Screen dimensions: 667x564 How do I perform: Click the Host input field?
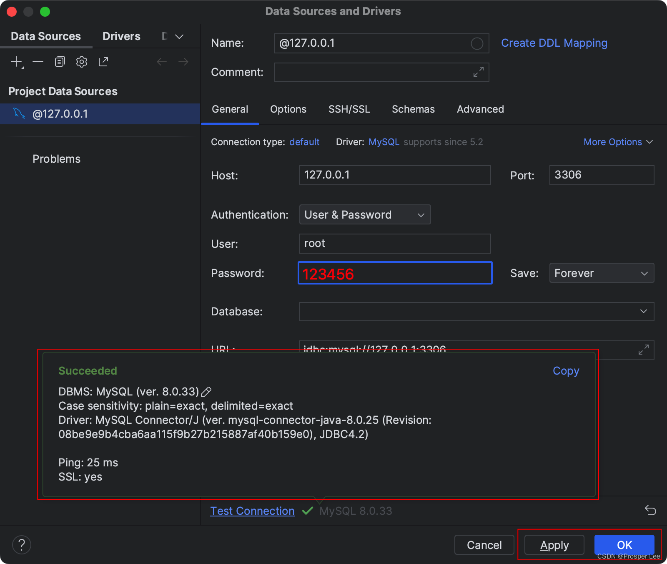[x=395, y=175]
